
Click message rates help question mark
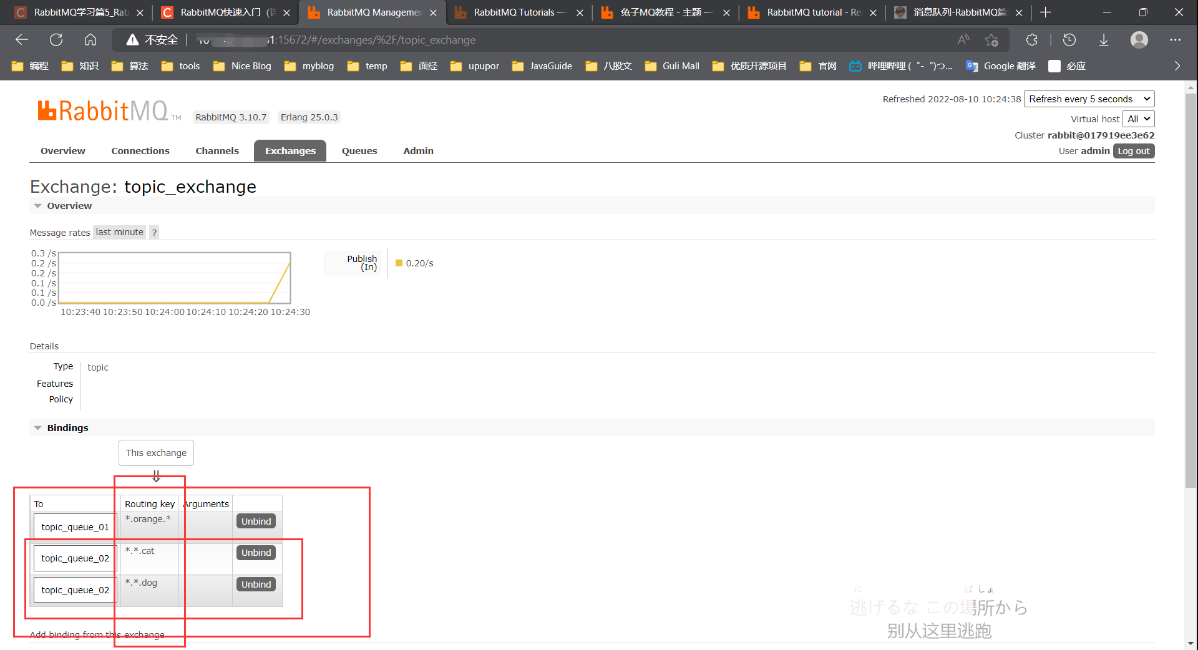(154, 232)
